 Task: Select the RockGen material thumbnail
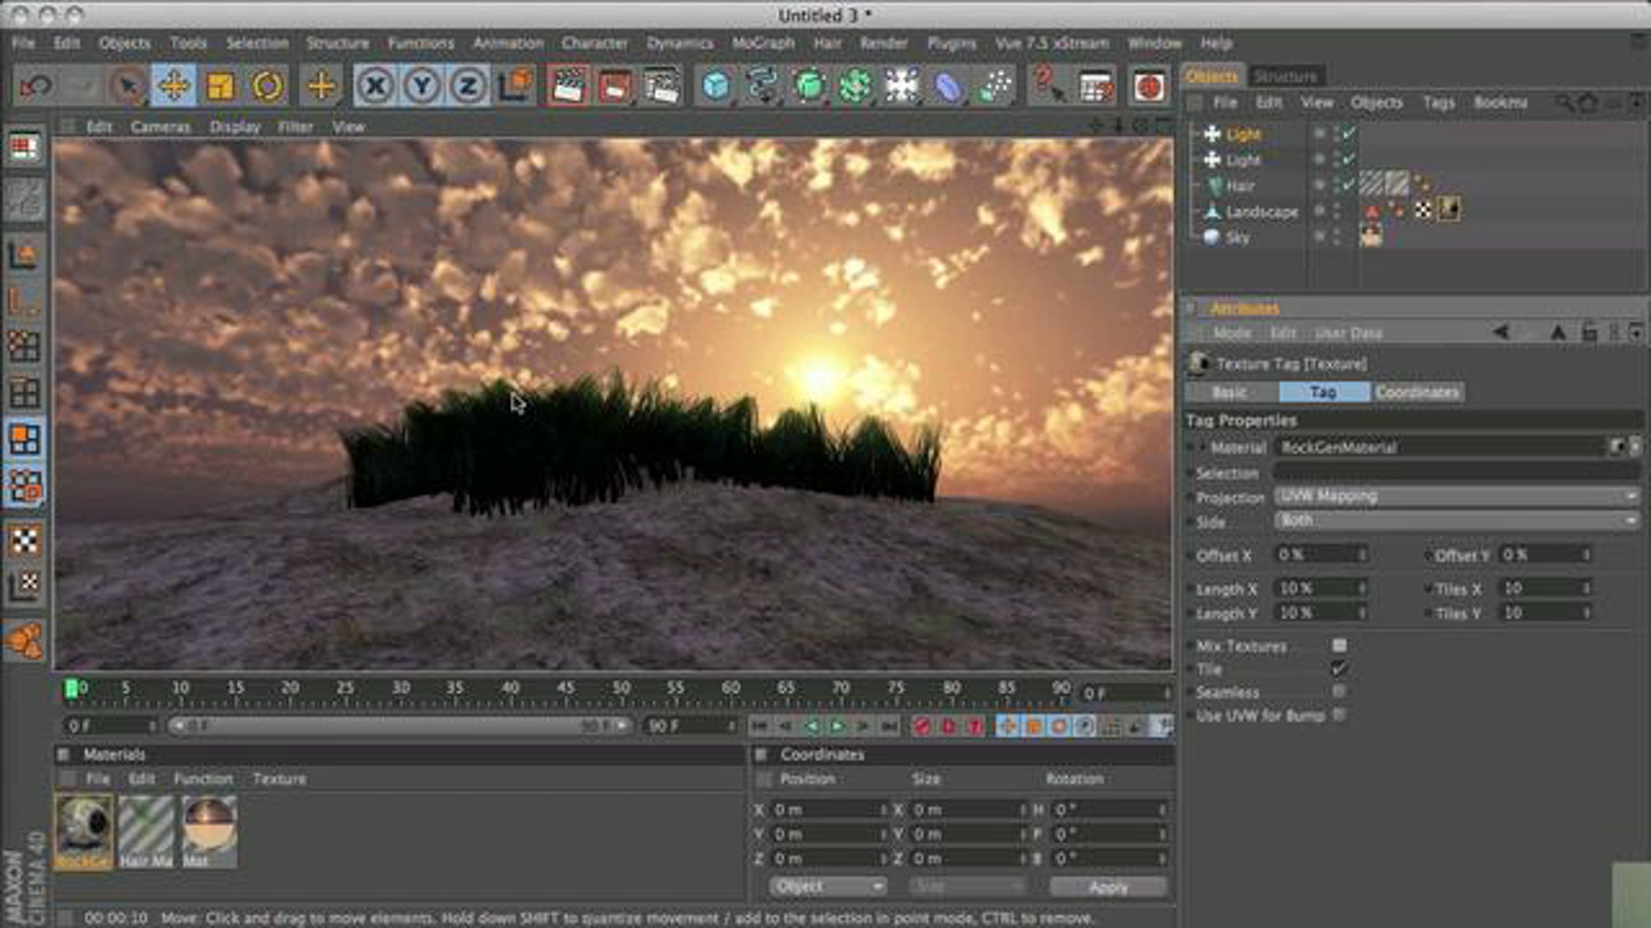pos(83,832)
